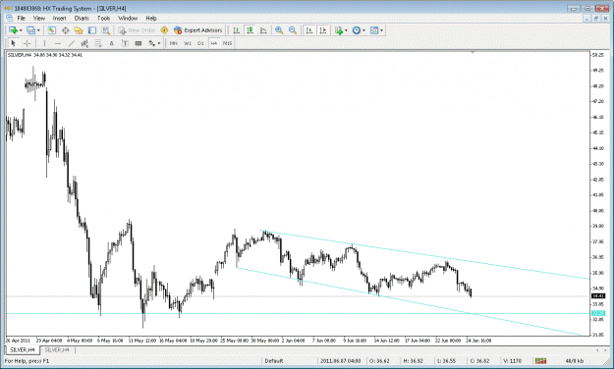
Task: Expand the New Chart dropdown arrow
Action: 21,30
